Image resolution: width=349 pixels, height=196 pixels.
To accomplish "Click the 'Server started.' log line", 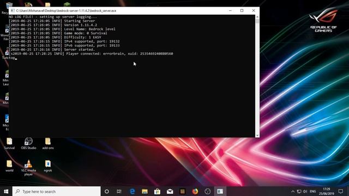I will (x=52, y=50).
